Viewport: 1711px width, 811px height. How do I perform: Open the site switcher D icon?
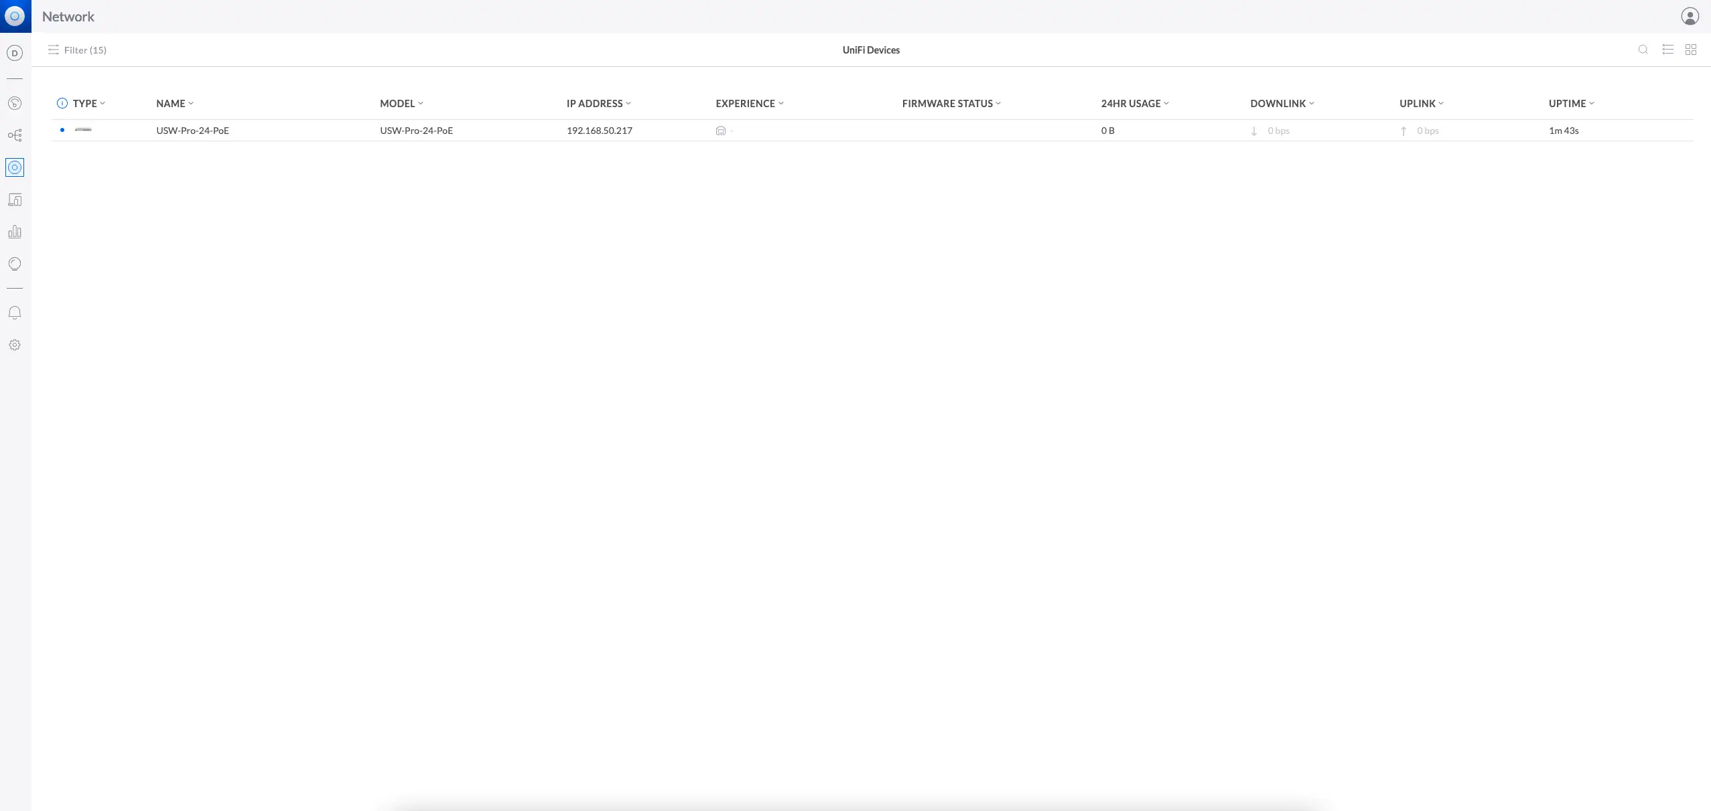point(15,53)
